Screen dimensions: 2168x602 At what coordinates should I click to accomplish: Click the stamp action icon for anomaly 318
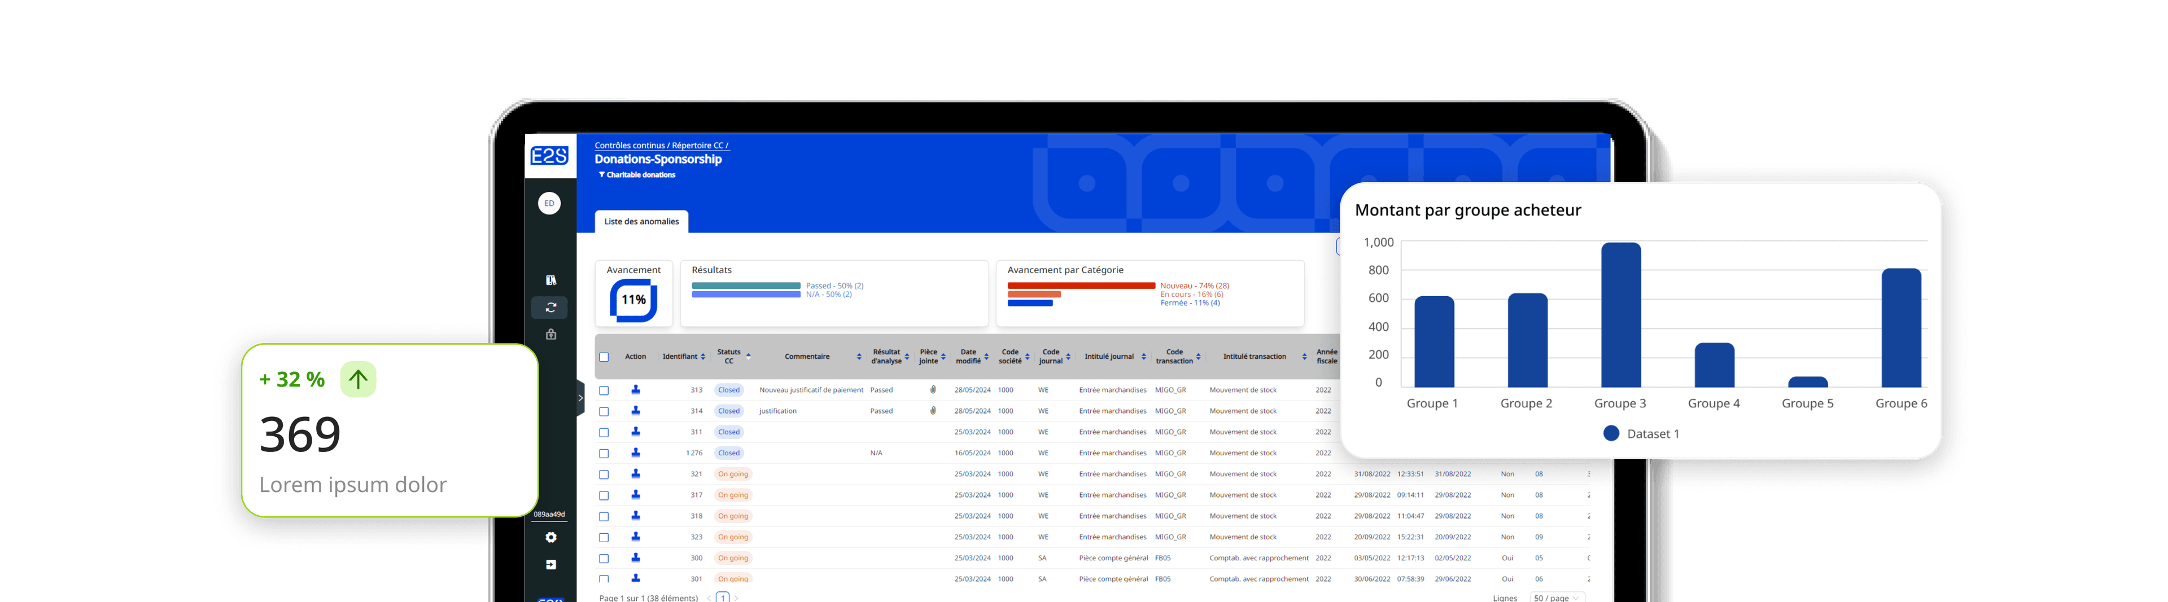pos(635,516)
